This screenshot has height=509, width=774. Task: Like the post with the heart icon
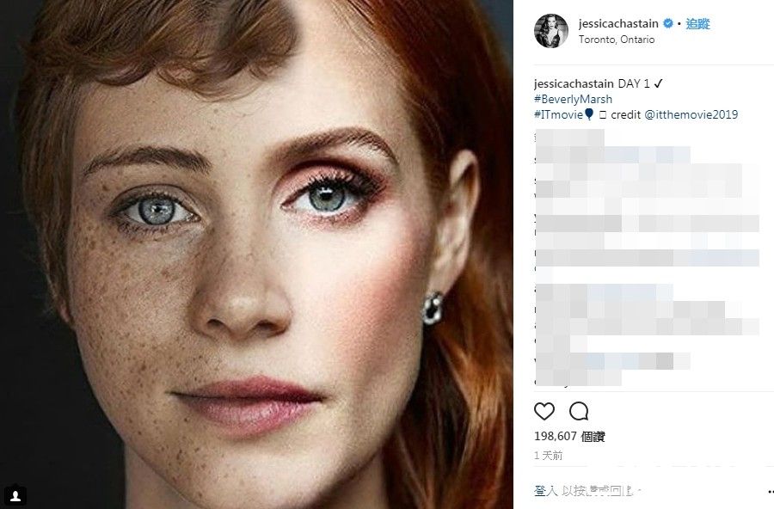coord(544,411)
